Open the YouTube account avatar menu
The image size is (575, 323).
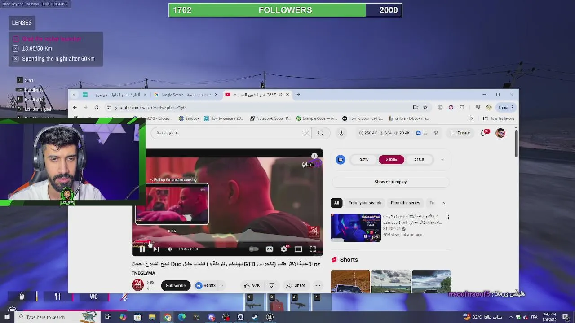tap(500, 133)
